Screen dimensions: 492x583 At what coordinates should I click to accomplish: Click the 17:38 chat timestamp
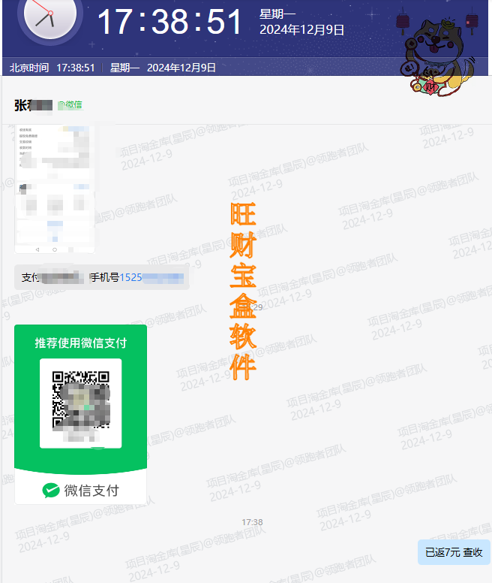coord(252,522)
